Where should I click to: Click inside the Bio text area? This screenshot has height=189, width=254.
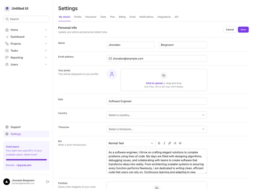pyautogui.click(x=157, y=161)
